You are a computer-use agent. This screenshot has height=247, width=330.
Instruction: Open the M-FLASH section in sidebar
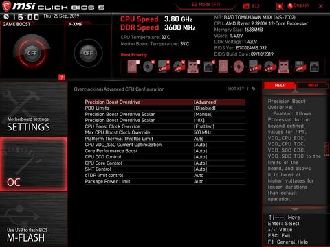tap(34, 219)
